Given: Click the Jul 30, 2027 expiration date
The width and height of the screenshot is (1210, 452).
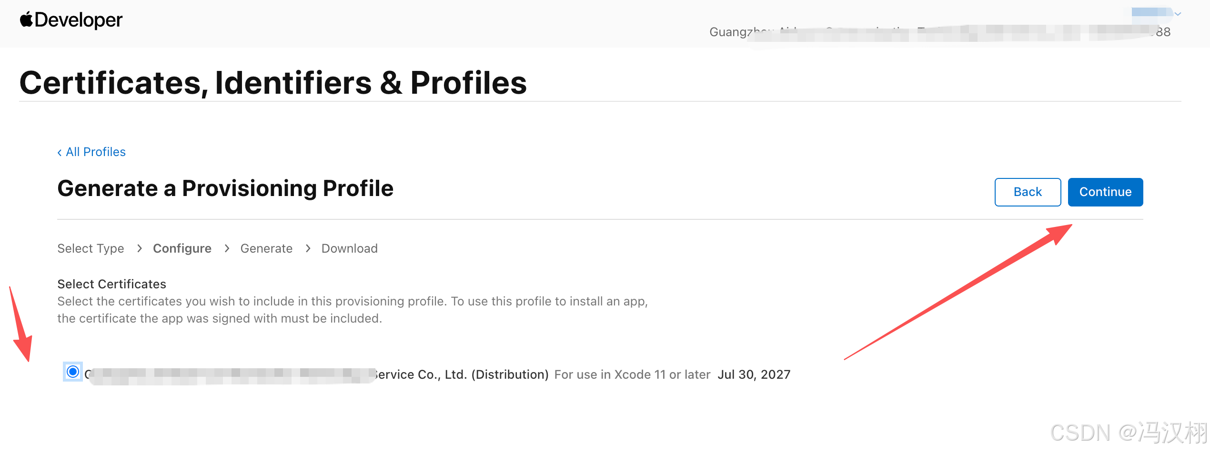Looking at the screenshot, I should click(x=754, y=374).
